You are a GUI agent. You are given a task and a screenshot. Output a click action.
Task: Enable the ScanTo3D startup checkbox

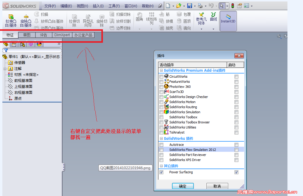point(236,92)
